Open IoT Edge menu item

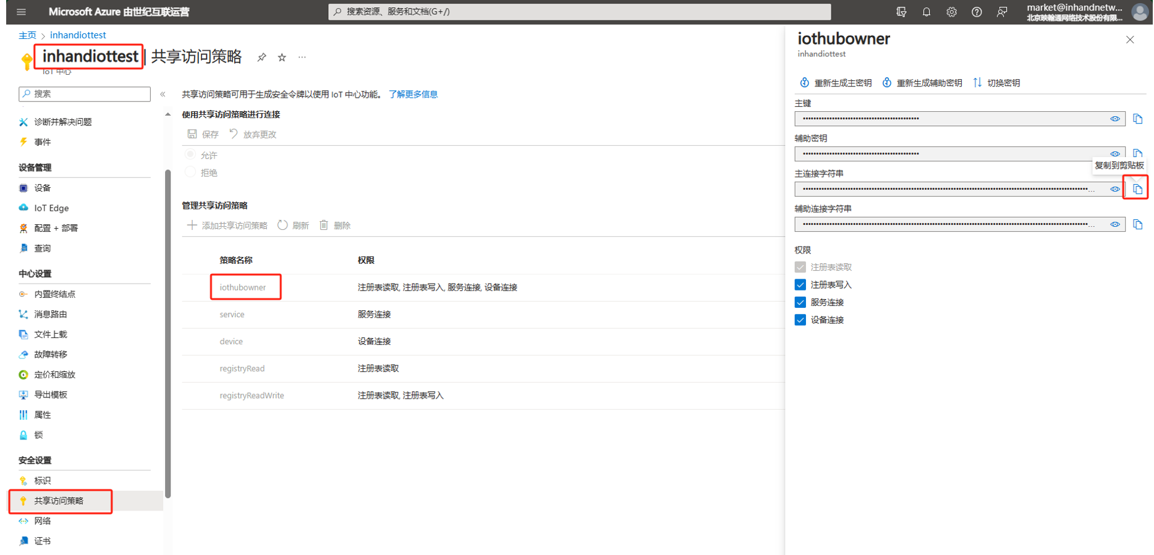coord(44,208)
